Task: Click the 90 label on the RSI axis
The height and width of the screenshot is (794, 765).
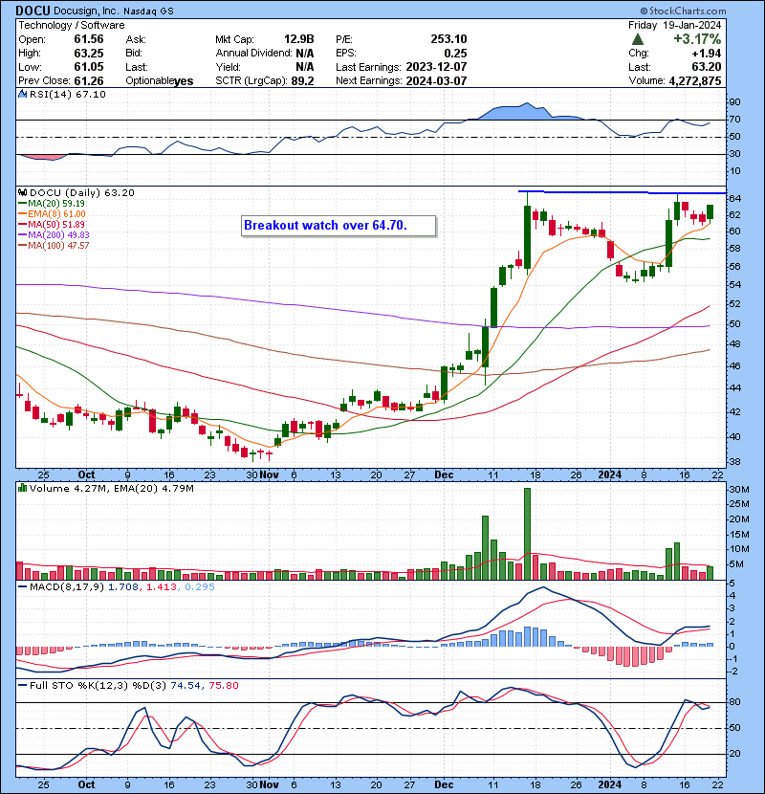Action: 734,102
